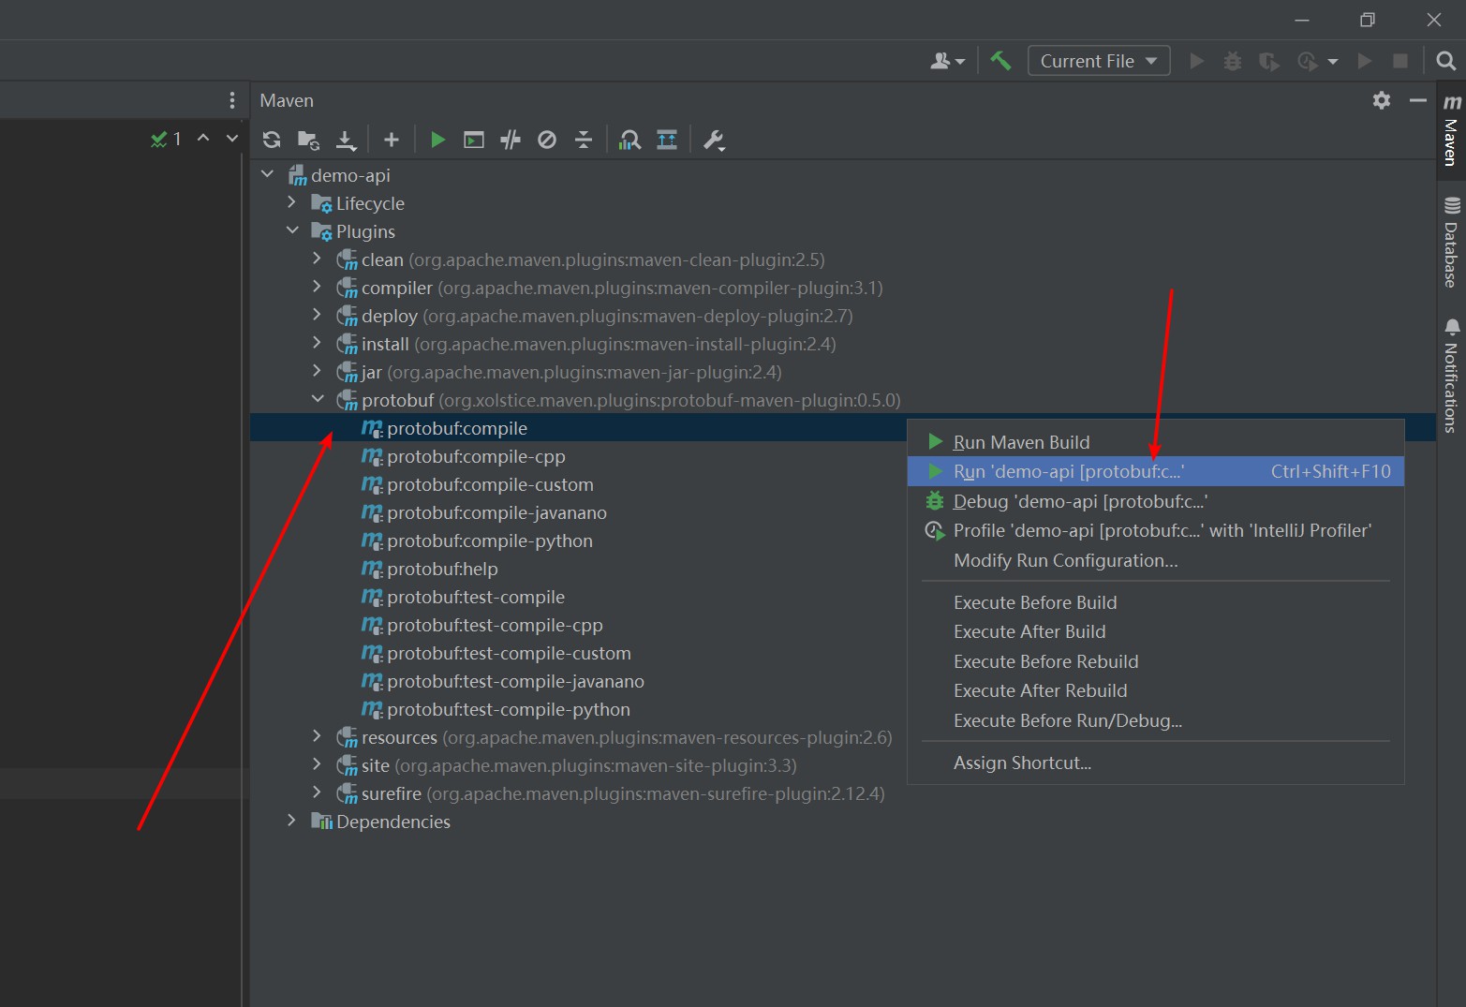
Task: Open the Maven side tab
Action: click(x=1451, y=130)
